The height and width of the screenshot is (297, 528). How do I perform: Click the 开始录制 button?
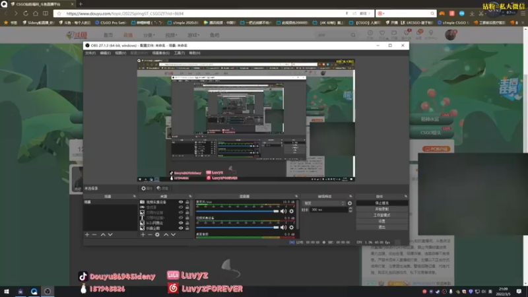(x=382, y=209)
